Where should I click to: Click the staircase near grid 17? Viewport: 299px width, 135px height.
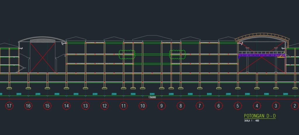[22, 69]
